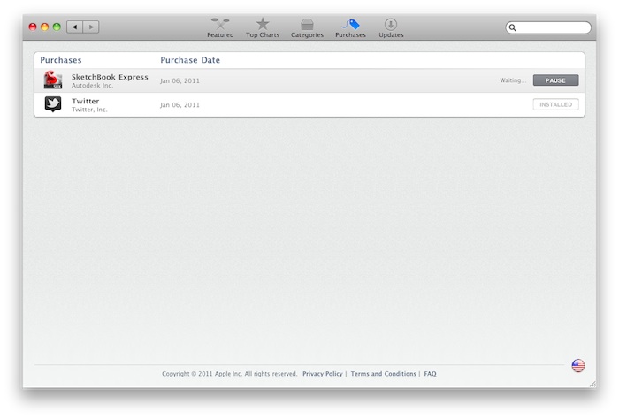Click the Purchase Date column header
Screen dimensions: 619x419
coord(190,60)
